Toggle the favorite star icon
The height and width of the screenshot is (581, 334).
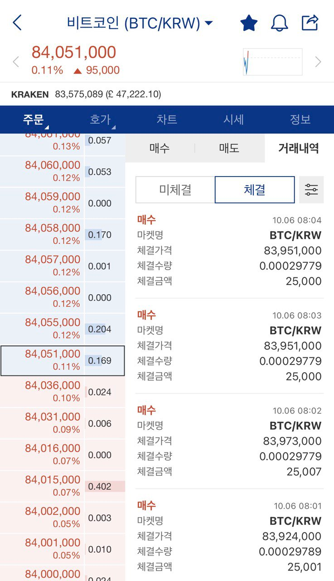click(x=249, y=23)
